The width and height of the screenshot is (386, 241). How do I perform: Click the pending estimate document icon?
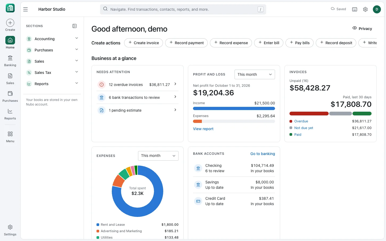click(x=102, y=110)
